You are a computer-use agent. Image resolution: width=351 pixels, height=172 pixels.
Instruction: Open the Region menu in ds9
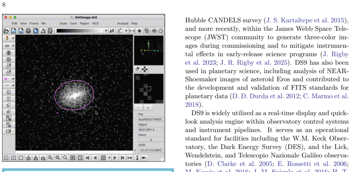(x=84, y=23)
